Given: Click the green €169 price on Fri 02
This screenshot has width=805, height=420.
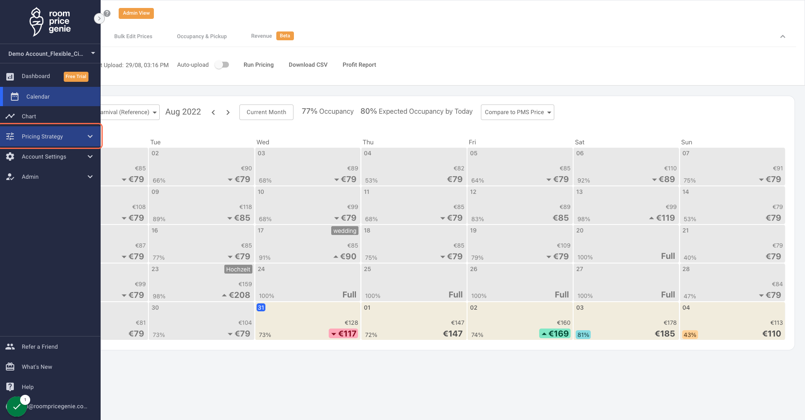Looking at the screenshot, I should [x=555, y=334].
